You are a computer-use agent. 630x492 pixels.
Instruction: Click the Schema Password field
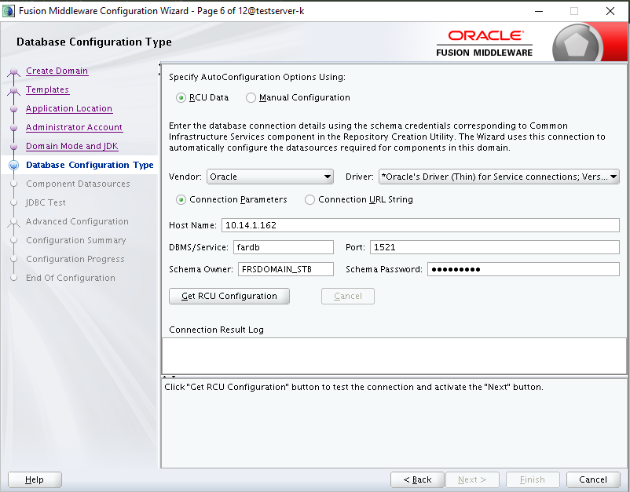pos(523,269)
